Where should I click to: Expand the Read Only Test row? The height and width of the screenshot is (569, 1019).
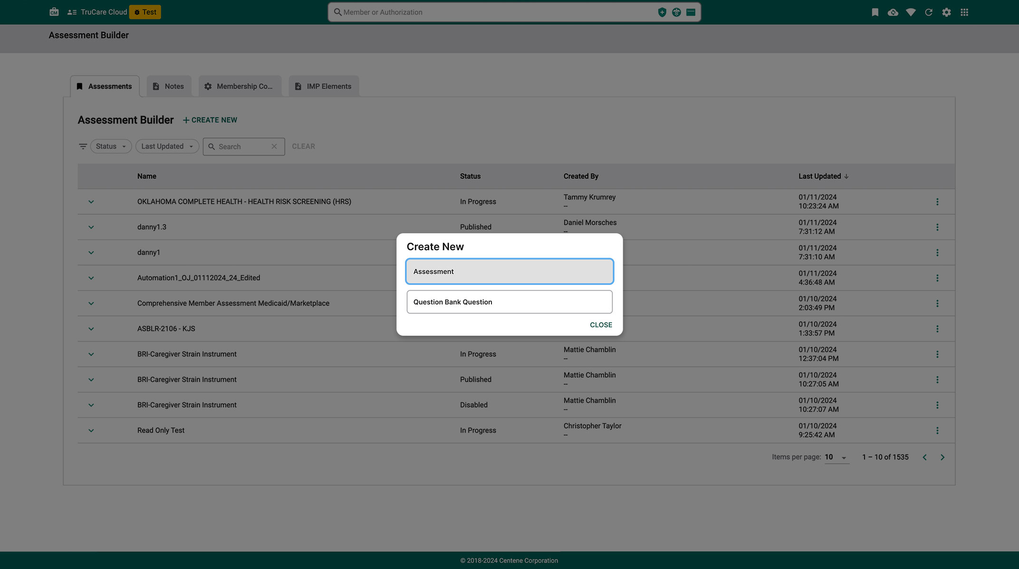[x=91, y=430]
